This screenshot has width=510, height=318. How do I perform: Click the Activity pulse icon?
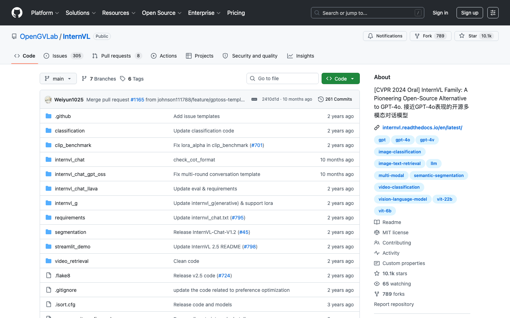click(377, 253)
